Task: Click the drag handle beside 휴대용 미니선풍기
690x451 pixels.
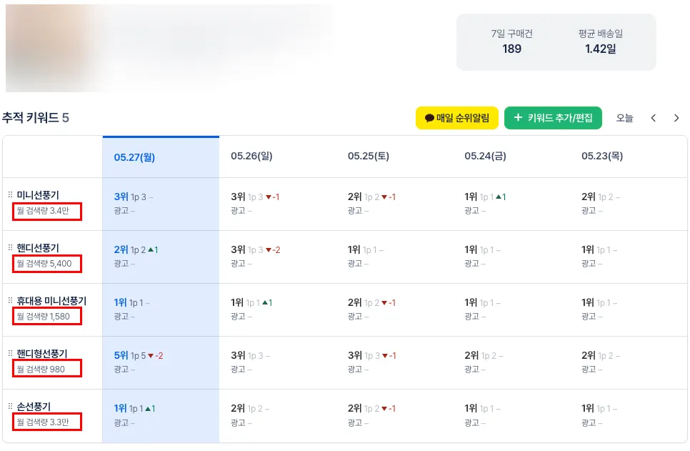Action: (10, 301)
